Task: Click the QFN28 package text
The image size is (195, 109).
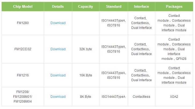Action: pos(181,59)
